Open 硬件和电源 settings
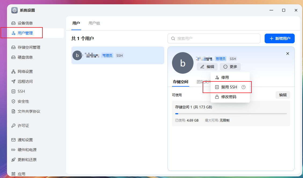The height and width of the screenshot is (178, 303). tap(24, 150)
